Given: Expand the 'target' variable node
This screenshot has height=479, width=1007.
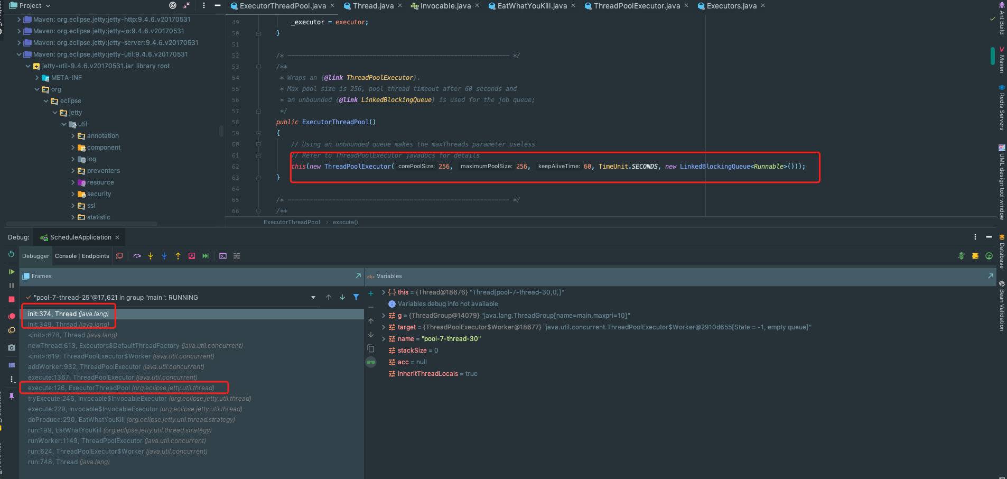Looking at the screenshot, I should (x=384, y=327).
